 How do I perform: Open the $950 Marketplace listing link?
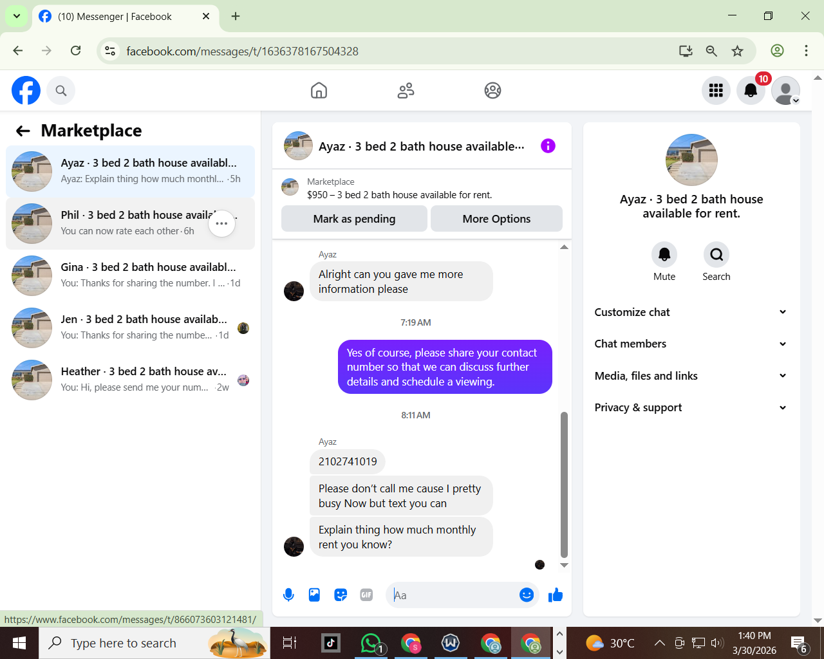point(399,195)
